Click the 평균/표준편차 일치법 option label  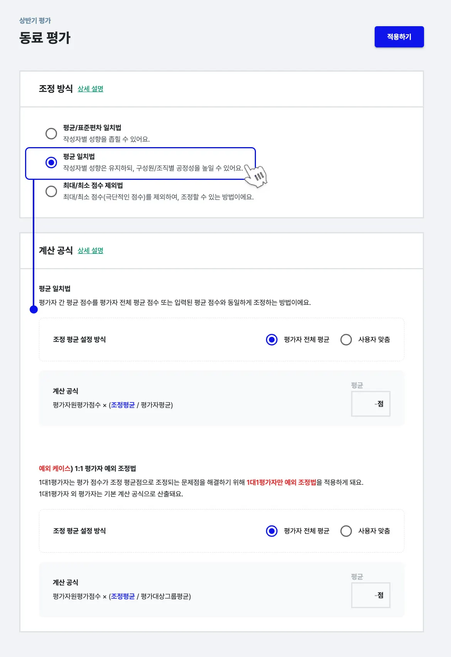pyautogui.click(x=92, y=128)
